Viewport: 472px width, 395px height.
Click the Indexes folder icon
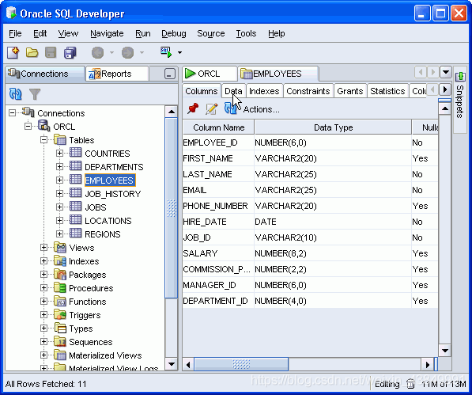(x=60, y=260)
